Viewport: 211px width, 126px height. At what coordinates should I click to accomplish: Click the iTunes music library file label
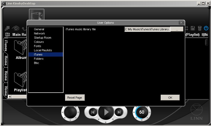[x=80, y=29]
